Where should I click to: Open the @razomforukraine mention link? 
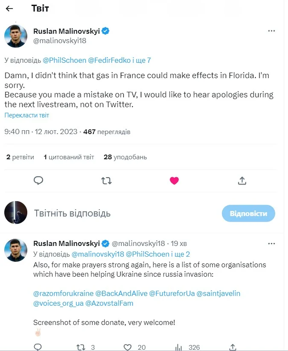pos(63,293)
